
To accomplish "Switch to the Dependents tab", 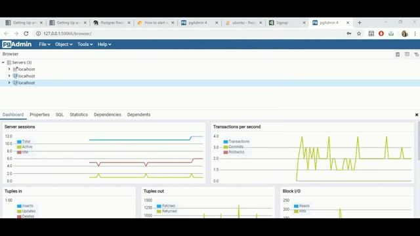I will tap(138, 115).
